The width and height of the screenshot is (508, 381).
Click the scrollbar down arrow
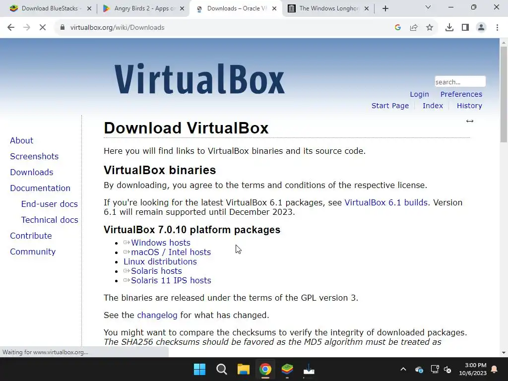[504, 353]
